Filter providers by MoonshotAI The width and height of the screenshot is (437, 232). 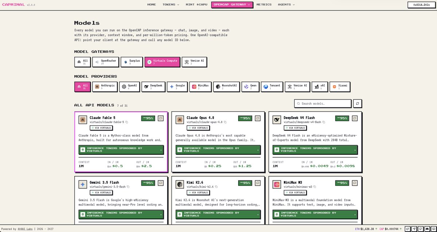pyautogui.click(x=226, y=87)
